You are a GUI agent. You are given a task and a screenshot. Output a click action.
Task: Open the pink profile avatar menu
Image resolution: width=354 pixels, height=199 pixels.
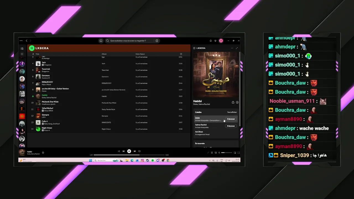coord(221,41)
